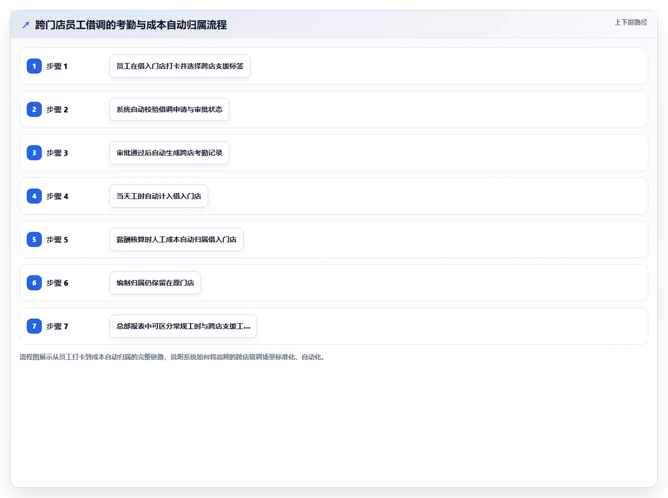Select the step number 3 badge
The height and width of the screenshot is (498, 668).
click(34, 153)
